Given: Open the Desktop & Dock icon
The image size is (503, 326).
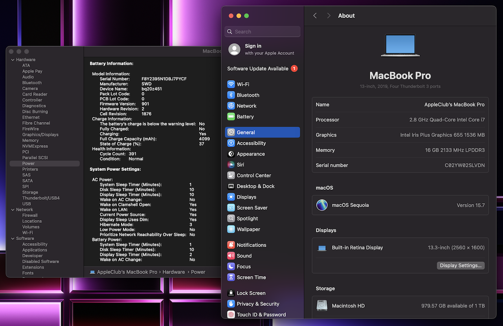Looking at the screenshot, I should [231, 186].
